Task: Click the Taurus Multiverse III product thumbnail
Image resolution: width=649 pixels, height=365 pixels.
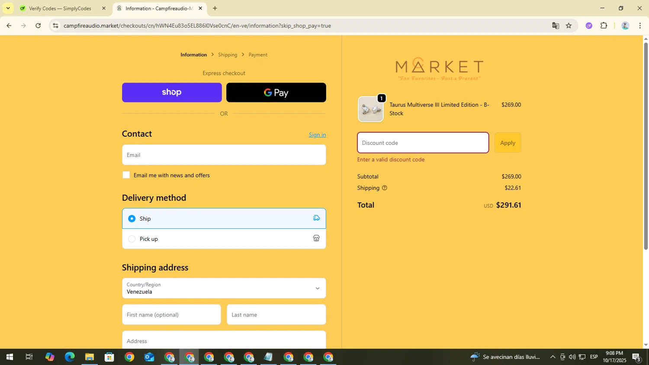Action: [x=370, y=109]
